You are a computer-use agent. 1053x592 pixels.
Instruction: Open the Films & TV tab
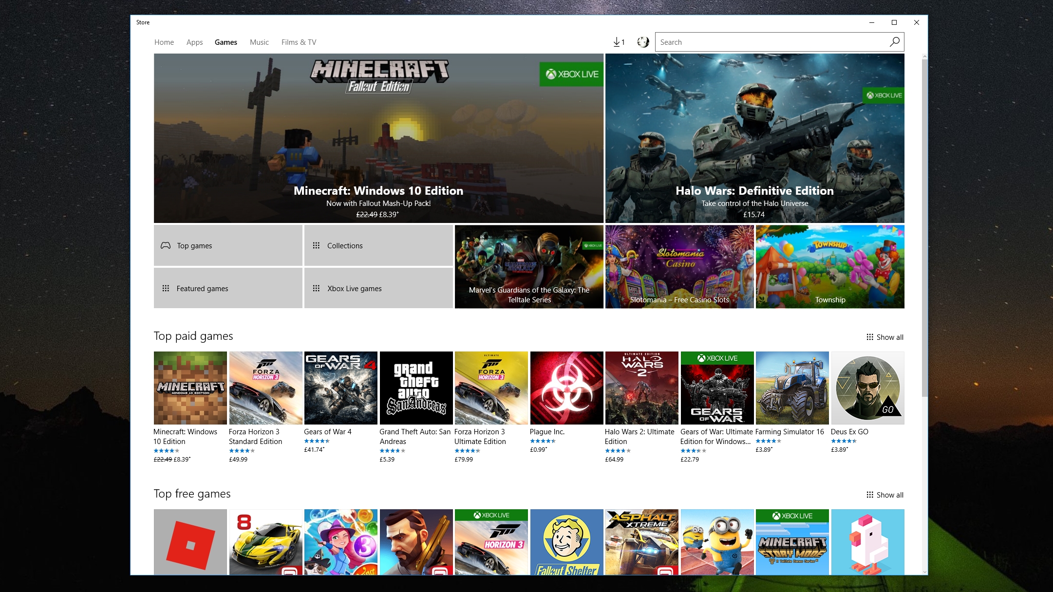[x=299, y=42]
